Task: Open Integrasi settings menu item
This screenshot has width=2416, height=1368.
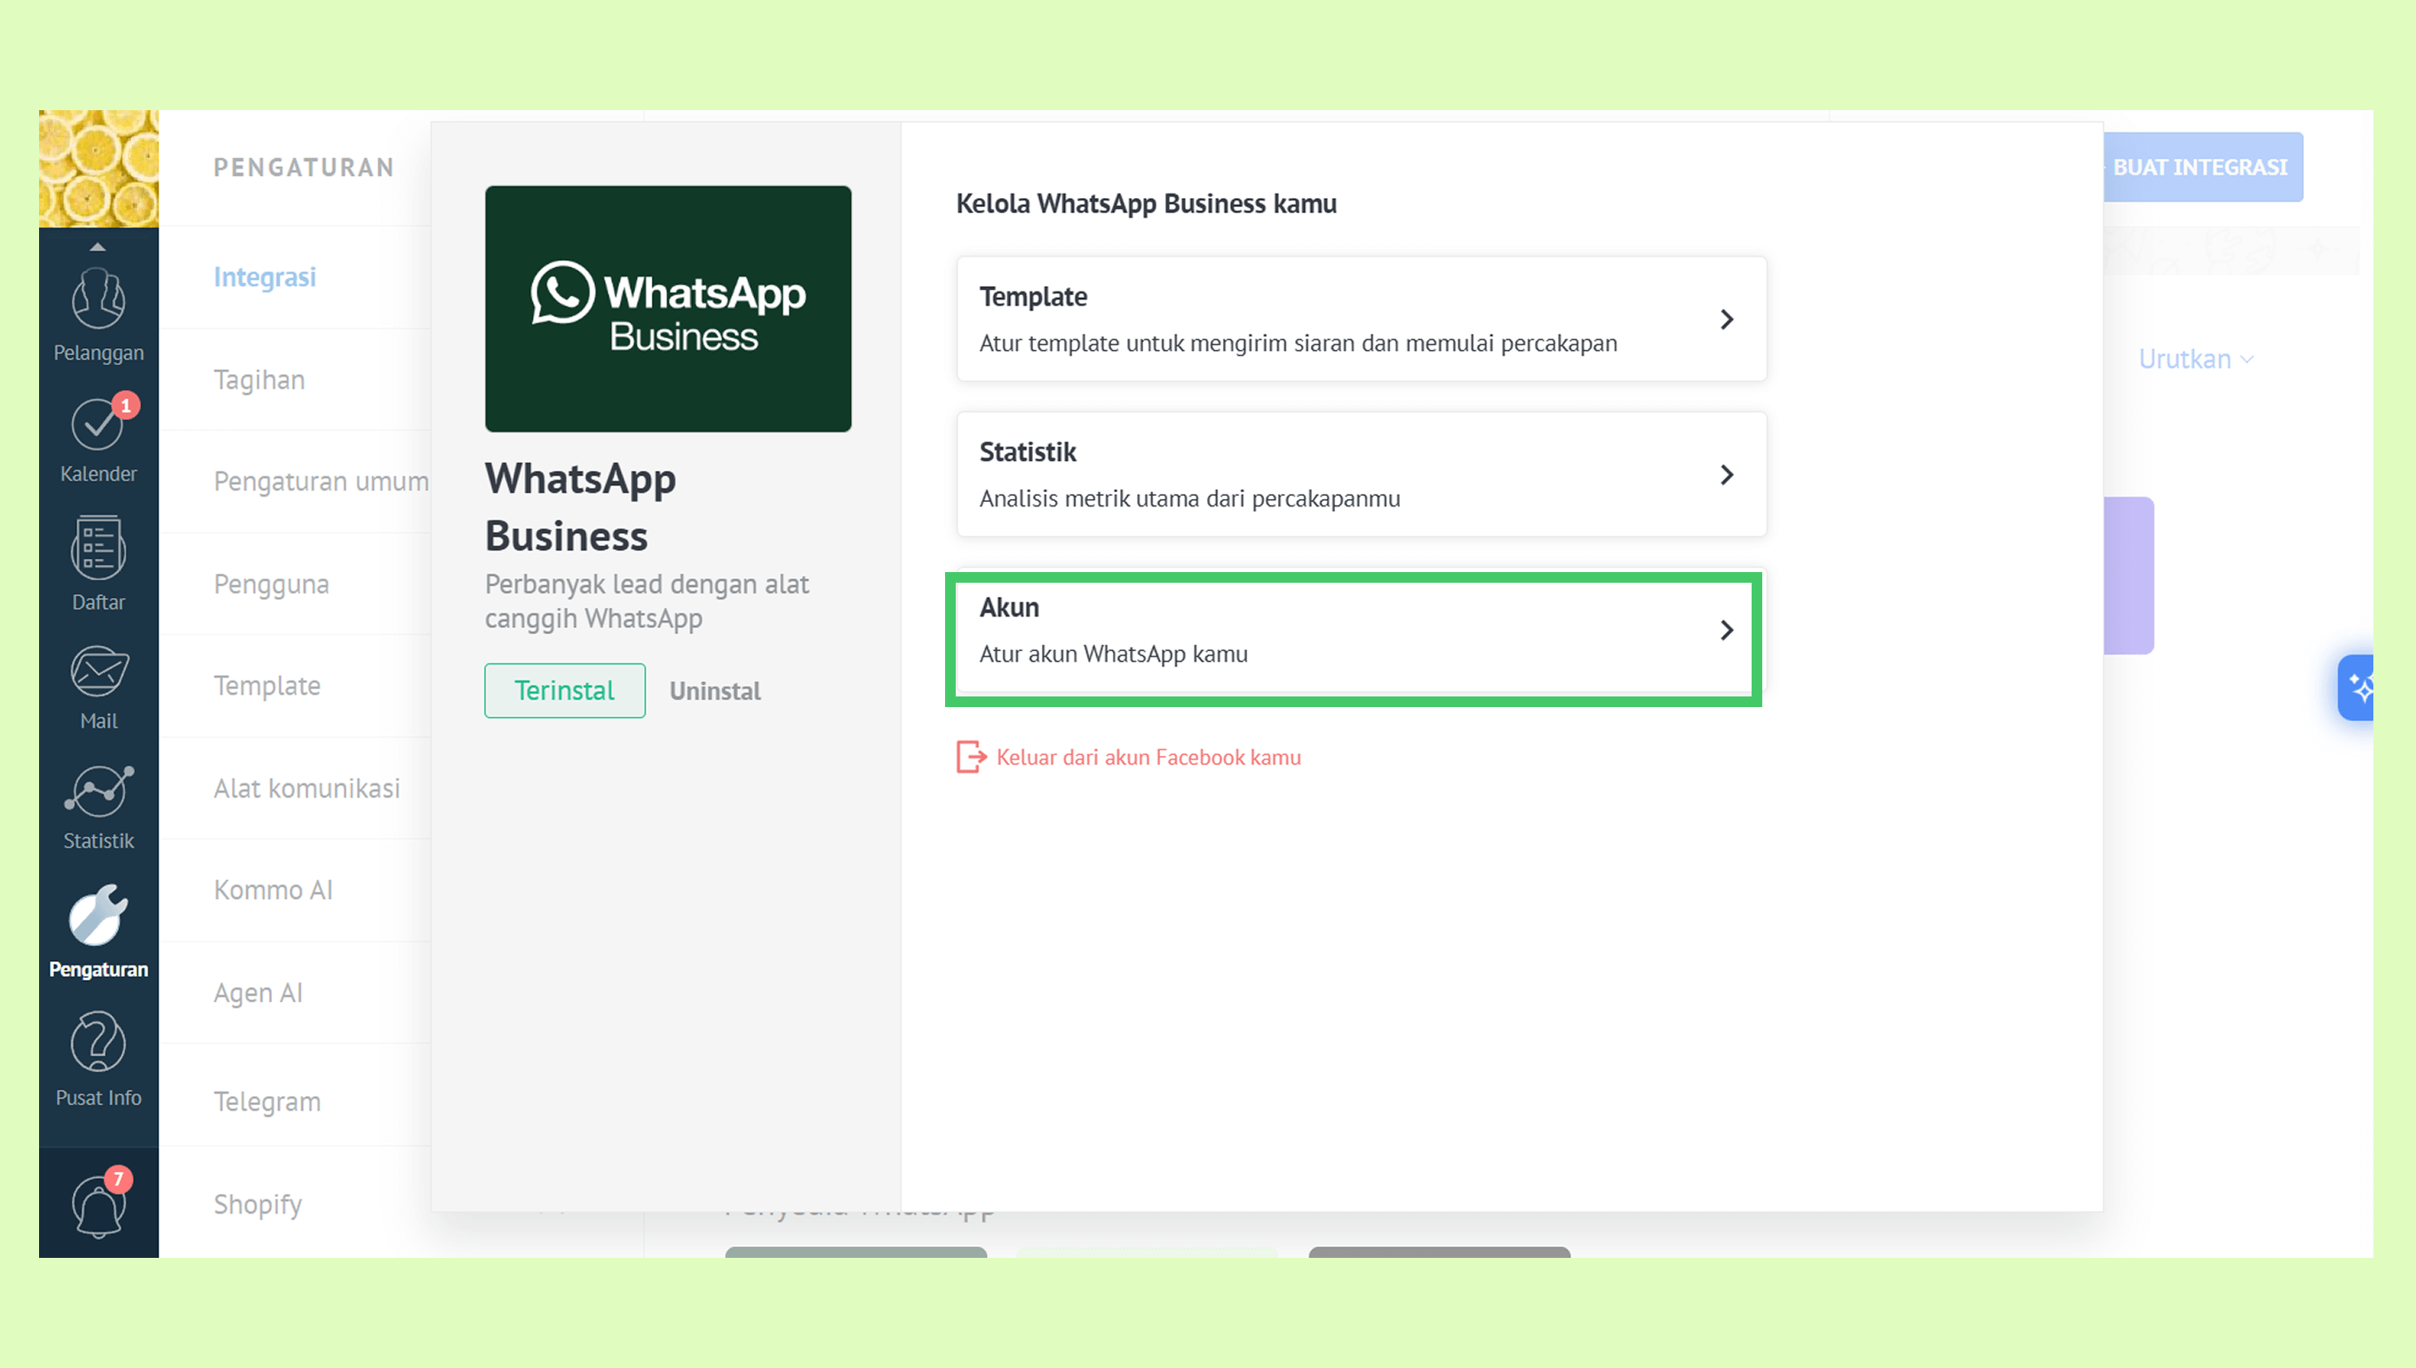Action: point(265,276)
